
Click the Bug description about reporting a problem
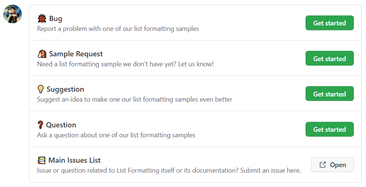coord(118,29)
